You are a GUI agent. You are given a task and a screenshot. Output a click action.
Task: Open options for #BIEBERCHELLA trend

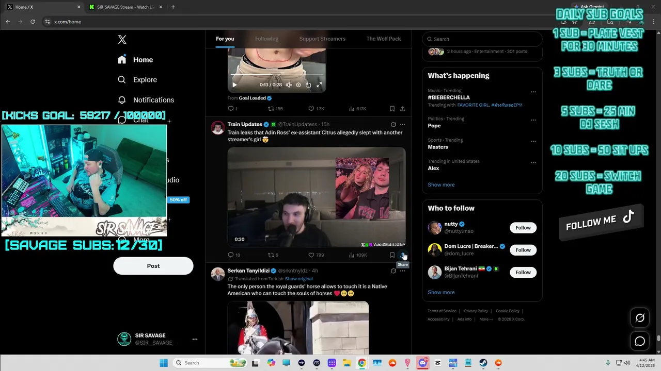click(x=533, y=92)
